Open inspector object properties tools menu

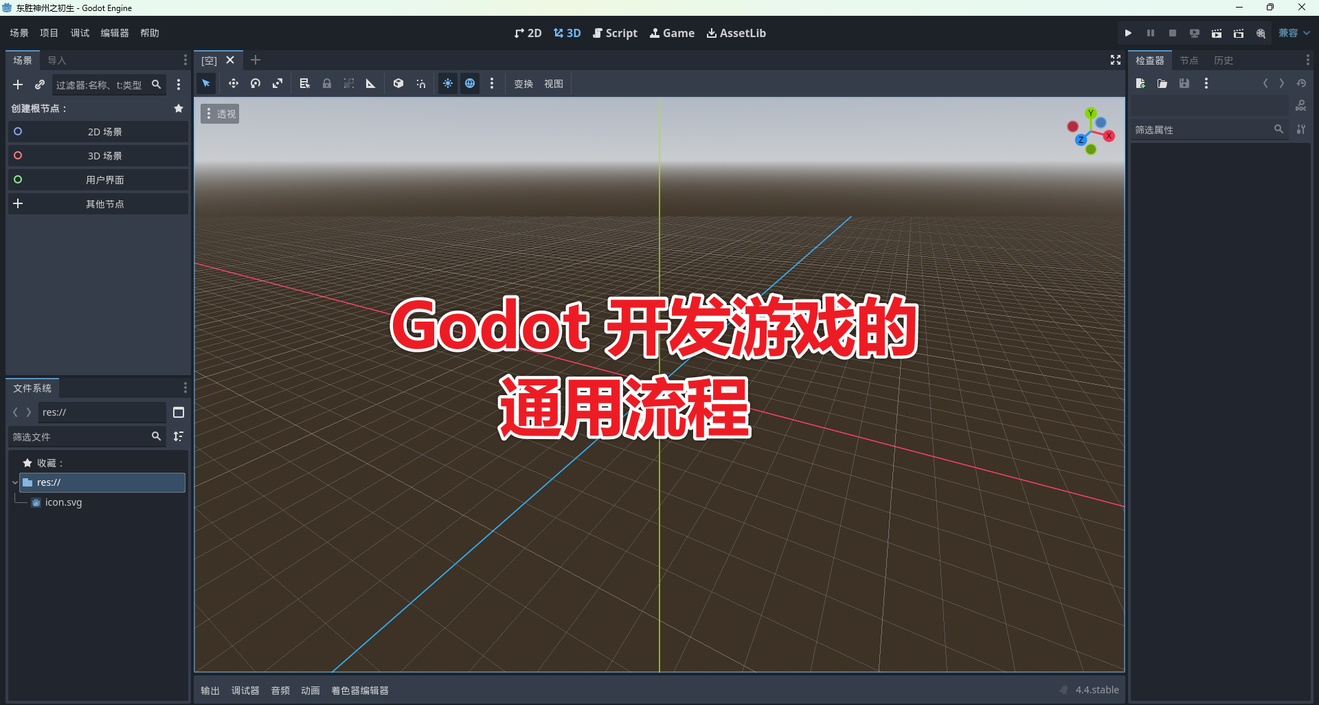1301,130
